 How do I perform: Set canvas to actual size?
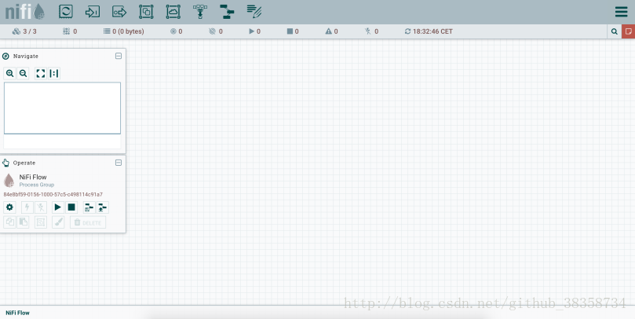[54, 73]
